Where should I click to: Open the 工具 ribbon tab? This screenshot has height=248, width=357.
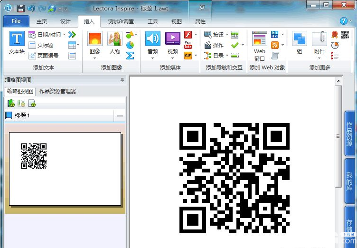click(x=152, y=21)
